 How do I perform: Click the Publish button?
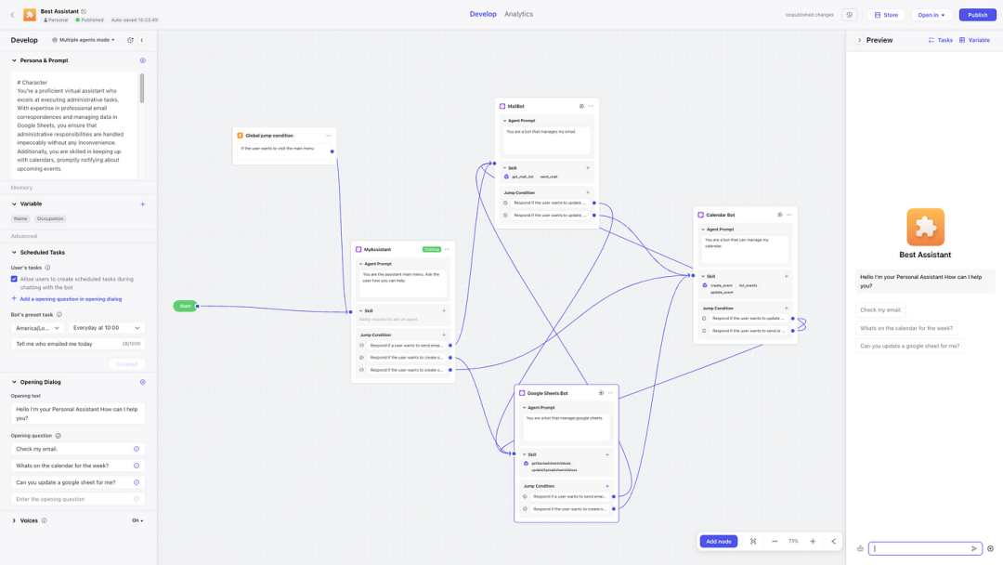(x=977, y=15)
